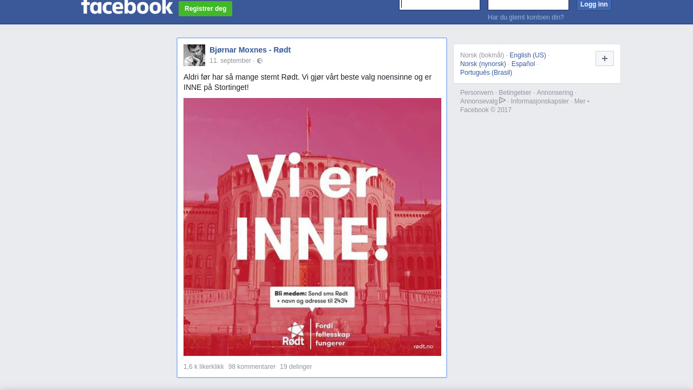Open the Personvern footer link
This screenshot has height=390, width=693.
coord(476,93)
